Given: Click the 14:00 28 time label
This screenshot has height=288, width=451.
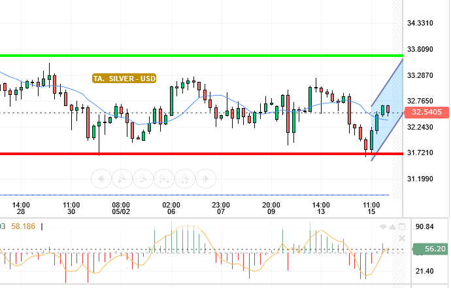Looking at the screenshot, I should point(21,208).
